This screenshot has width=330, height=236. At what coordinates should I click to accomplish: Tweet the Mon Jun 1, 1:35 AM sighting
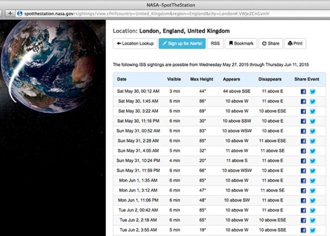(312, 181)
